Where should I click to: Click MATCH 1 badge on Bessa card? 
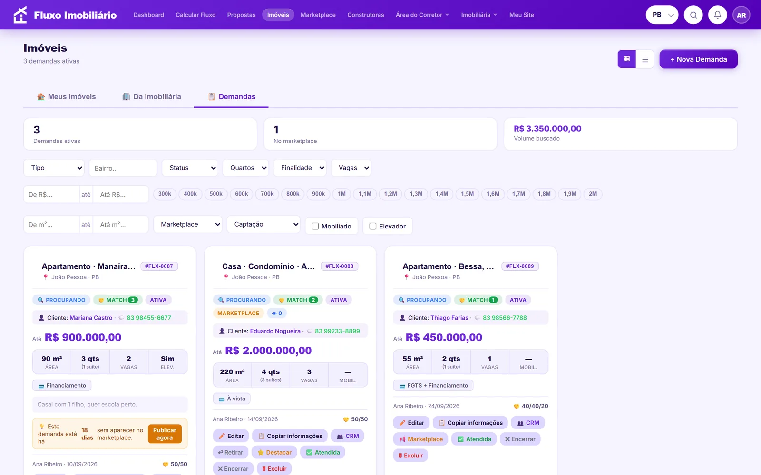[x=478, y=300]
